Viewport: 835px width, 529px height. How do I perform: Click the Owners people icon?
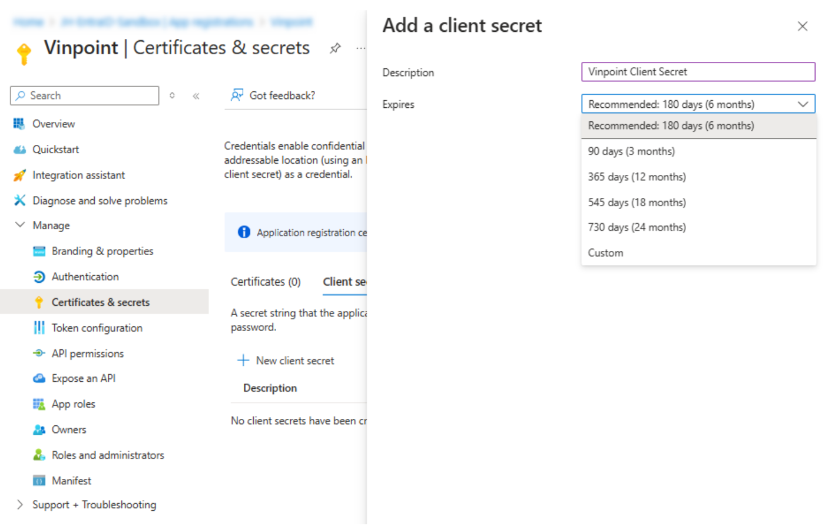click(x=39, y=429)
